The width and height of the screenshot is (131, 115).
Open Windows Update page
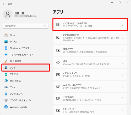point(25,107)
